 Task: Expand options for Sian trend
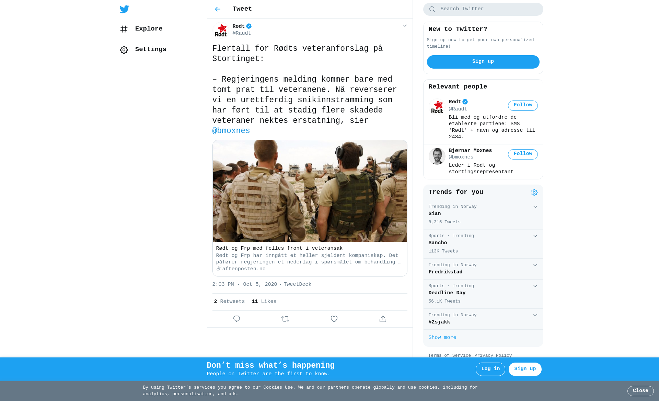click(x=535, y=207)
